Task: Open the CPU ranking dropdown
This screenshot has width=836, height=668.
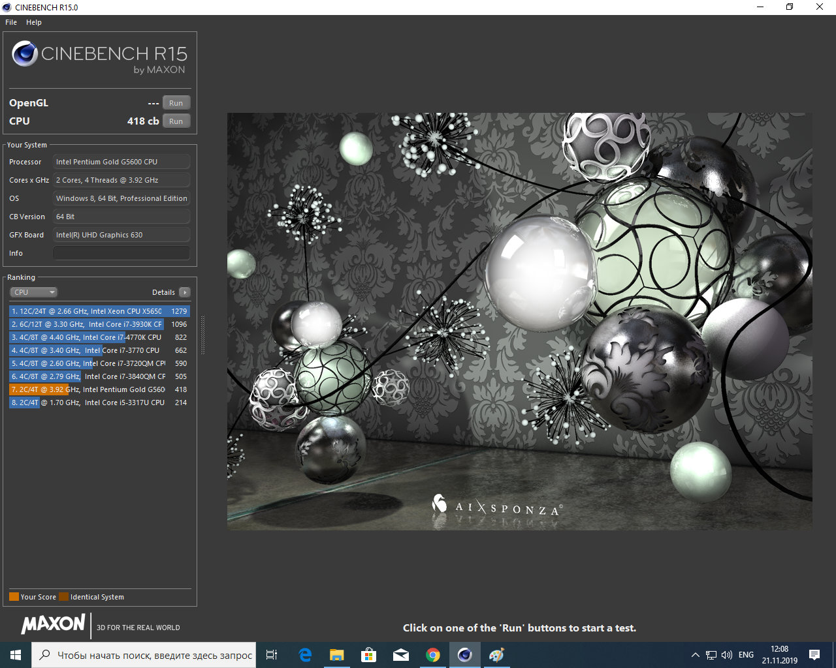Action: pos(34,292)
